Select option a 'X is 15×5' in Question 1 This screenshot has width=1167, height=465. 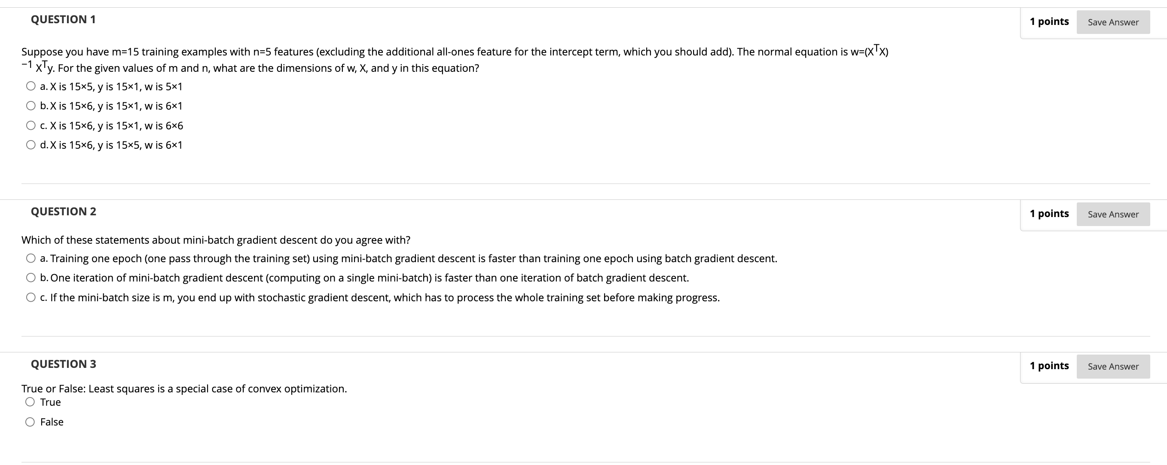click(31, 86)
